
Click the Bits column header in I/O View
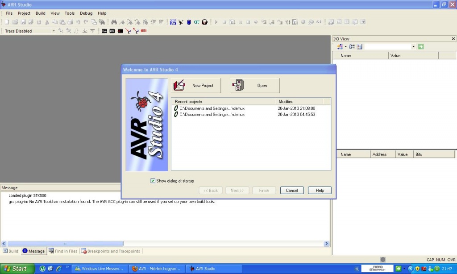pyautogui.click(x=434, y=154)
